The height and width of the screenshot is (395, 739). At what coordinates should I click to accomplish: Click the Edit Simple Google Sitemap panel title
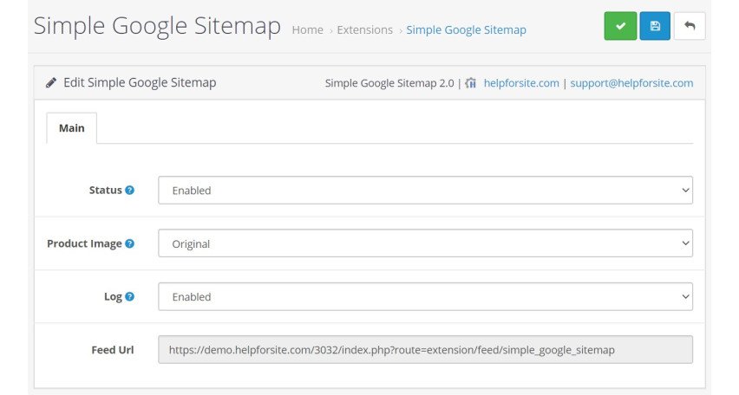pyautogui.click(x=140, y=83)
